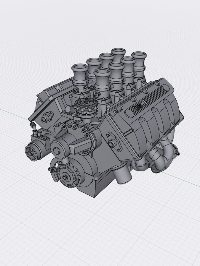Select the oil pan block at the engine base
This screenshot has height=266, width=200.
[x=102, y=185]
